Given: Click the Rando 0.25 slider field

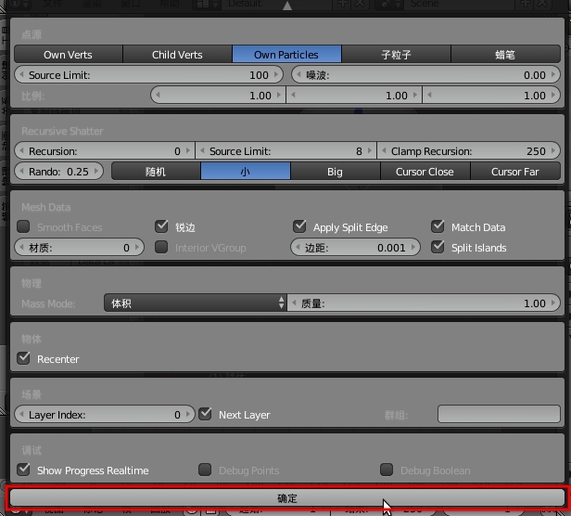Looking at the screenshot, I should [58, 172].
